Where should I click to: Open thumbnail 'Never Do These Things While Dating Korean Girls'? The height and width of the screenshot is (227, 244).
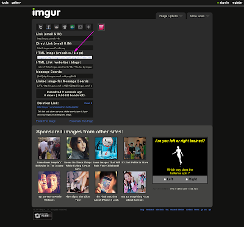pos(77,148)
